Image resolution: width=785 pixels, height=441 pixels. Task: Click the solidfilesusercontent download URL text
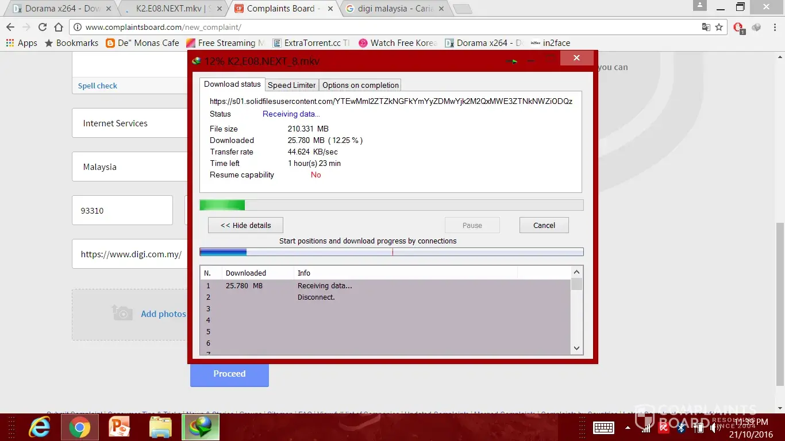click(x=391, y=101)
